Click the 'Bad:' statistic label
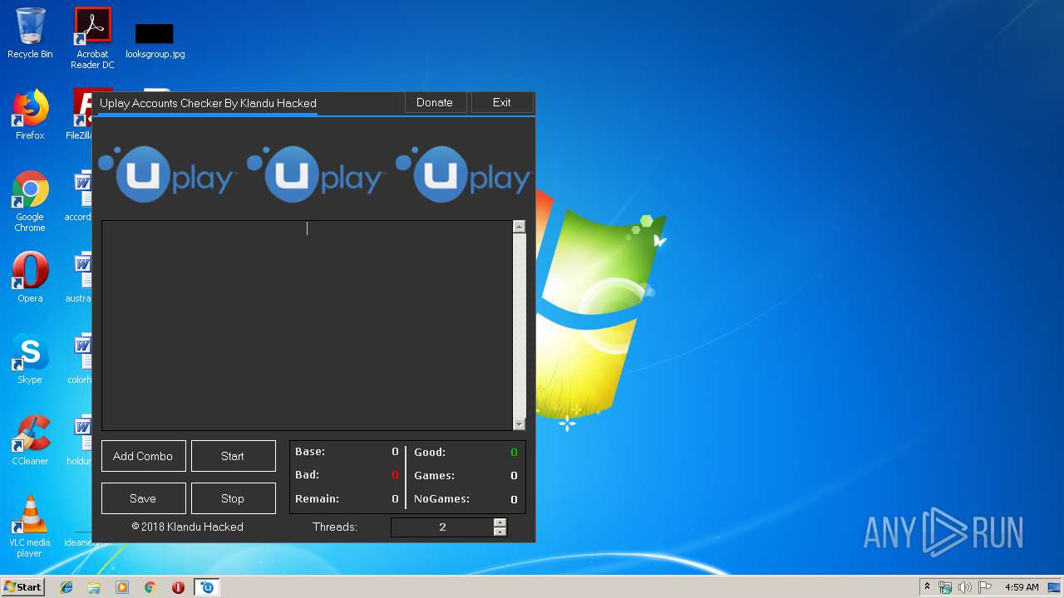 [x=308, y=475]
